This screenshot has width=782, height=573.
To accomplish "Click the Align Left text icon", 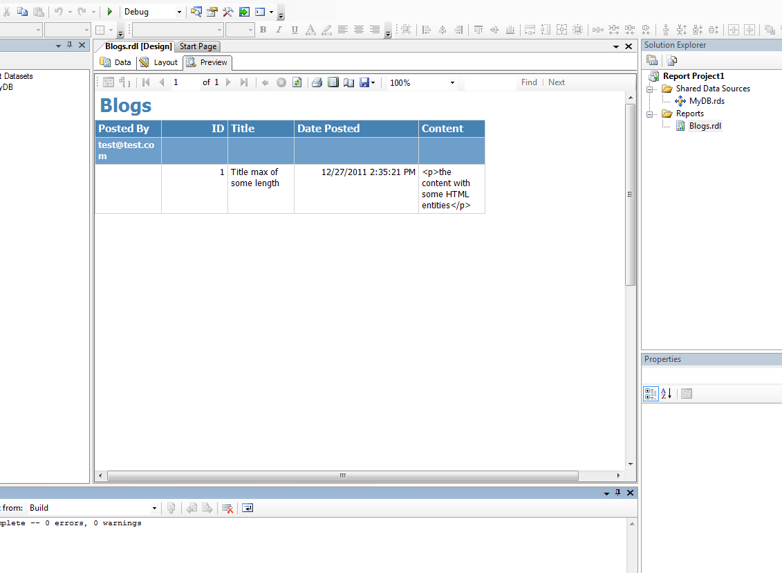I will pos(343,30).
